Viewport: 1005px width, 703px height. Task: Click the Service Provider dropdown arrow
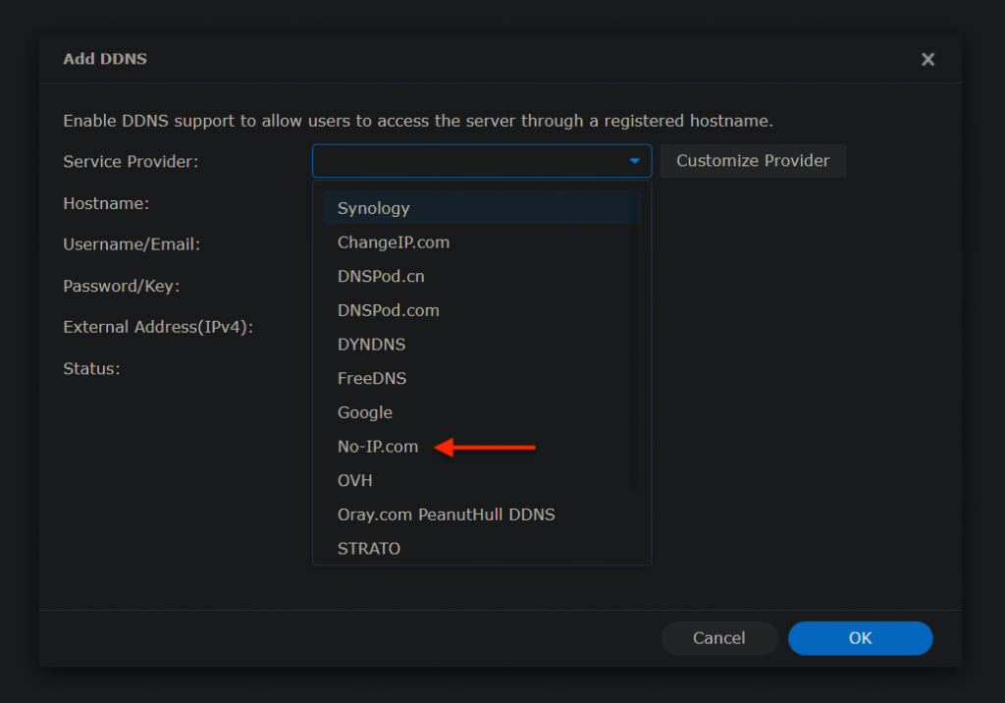635,161
